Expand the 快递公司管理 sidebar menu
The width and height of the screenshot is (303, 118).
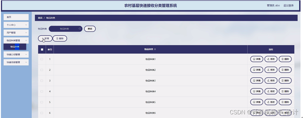click(16, 55)
